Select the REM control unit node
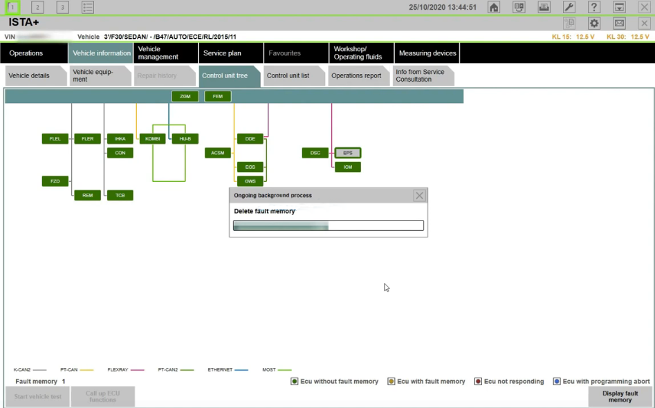Viewport: 655px width, 408px height. [x=88, y=196]
